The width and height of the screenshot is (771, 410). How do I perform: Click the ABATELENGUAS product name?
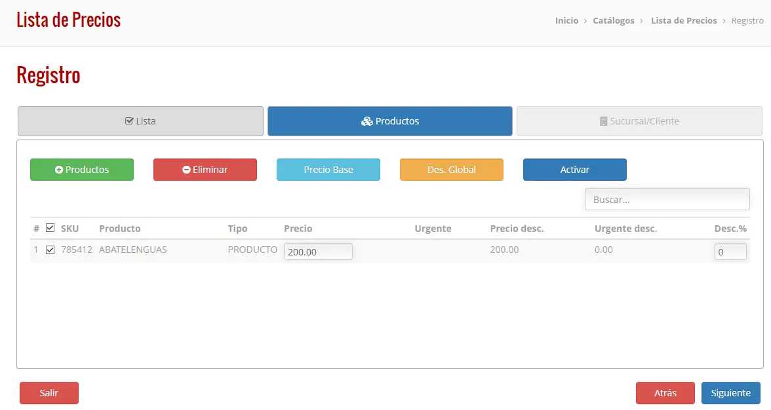click(132, 250)
